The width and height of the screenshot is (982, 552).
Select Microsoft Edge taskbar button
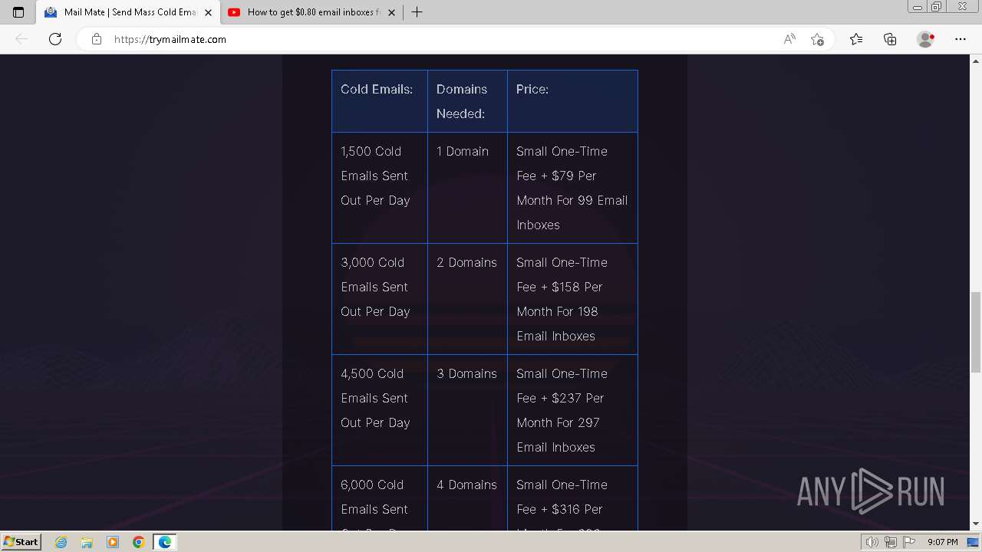click(x=165, y=542)
